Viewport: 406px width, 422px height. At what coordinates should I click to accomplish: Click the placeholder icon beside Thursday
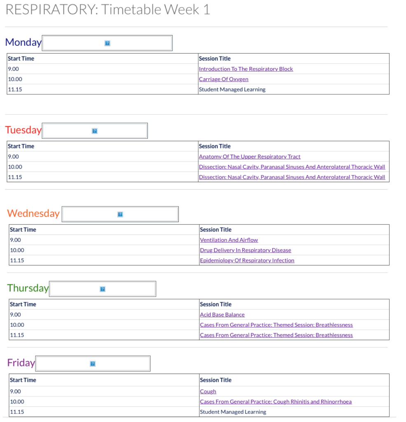coord(103,289)
